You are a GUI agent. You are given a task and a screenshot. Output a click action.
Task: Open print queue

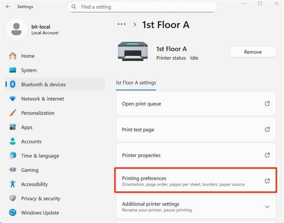(196, 104)
